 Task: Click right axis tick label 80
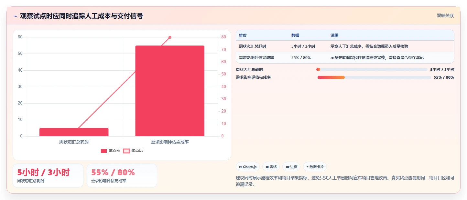[223, 37]
